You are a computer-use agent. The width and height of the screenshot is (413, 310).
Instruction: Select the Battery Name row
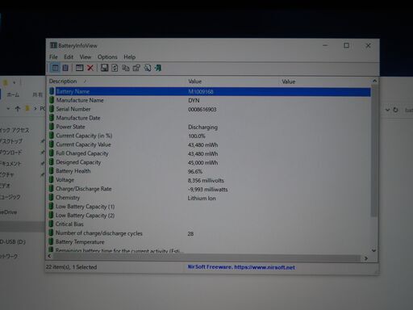pos(210,91)
